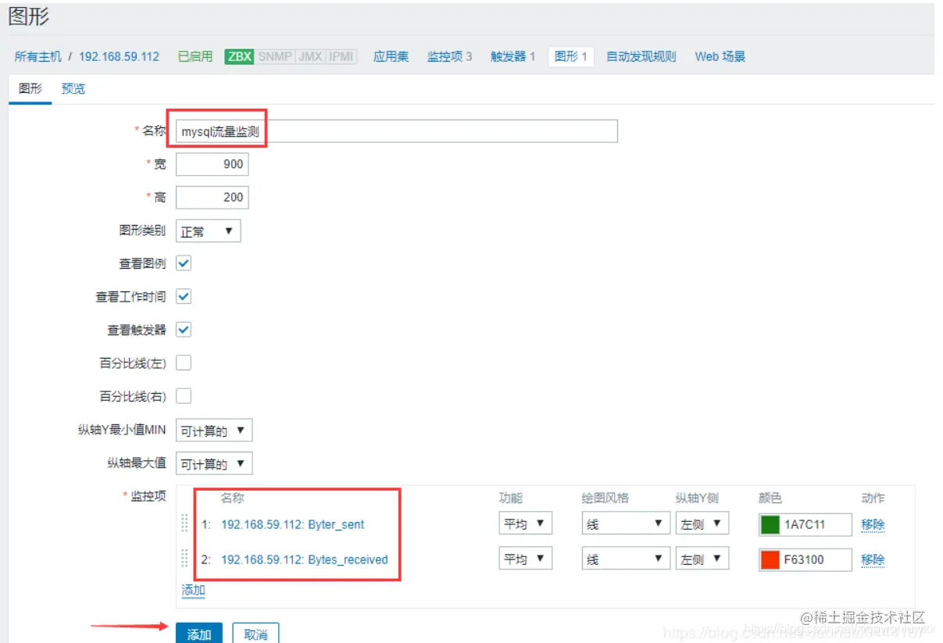Click the 1A7C11 color code field
Viewport: 943px width, 643px height.
coord(816,524)
